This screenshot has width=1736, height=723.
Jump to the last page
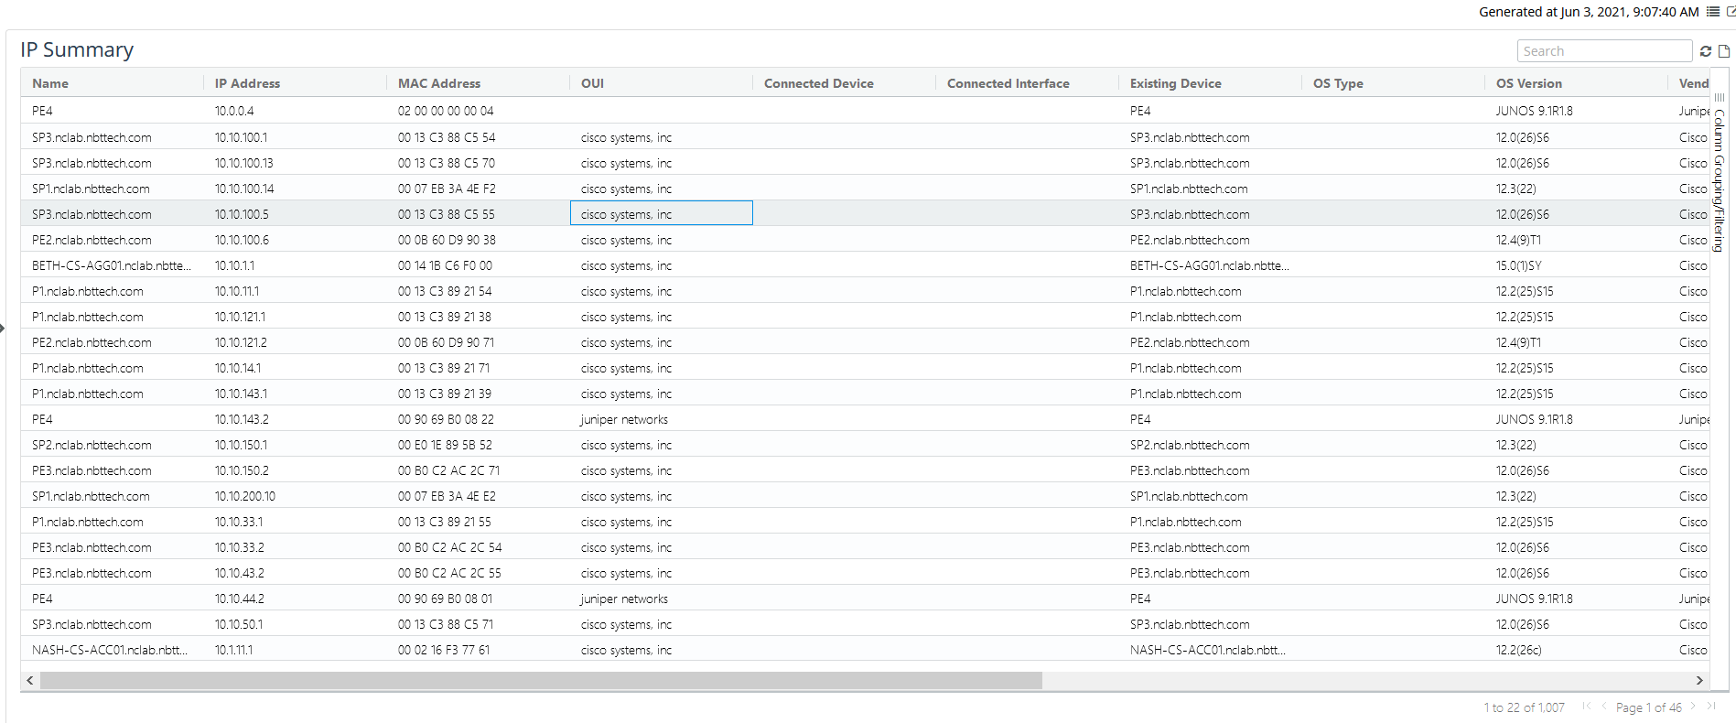pos(1711,707)
